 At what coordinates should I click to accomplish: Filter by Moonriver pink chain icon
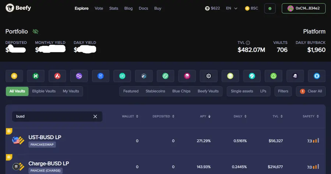click(x=187, y=76)
